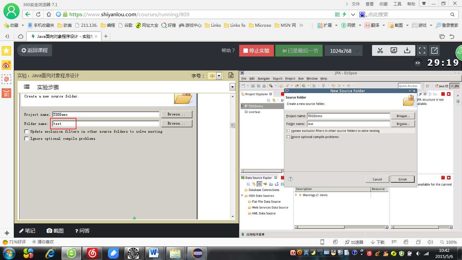The height and width of the screenshot is (260, 462).
Task: Reload the page with the refresh icon
Action: pos(38,15)
